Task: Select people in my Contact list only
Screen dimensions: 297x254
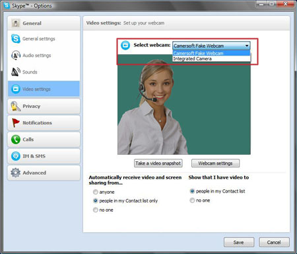Action: 96,201
